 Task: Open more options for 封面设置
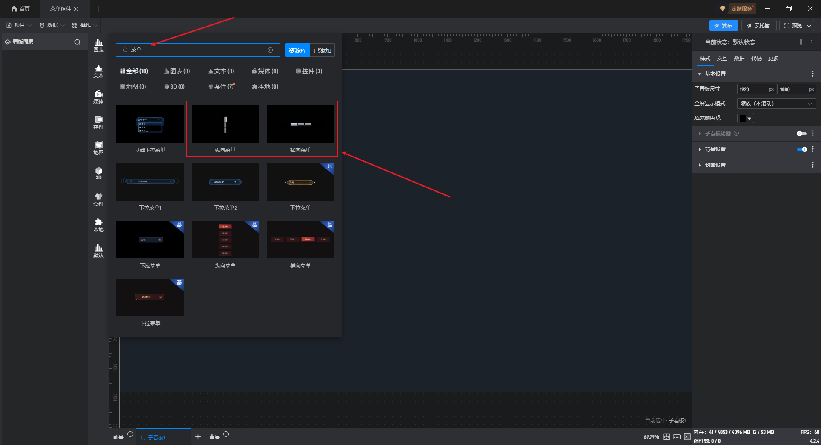pyautogui.click(x=813, y=165)
